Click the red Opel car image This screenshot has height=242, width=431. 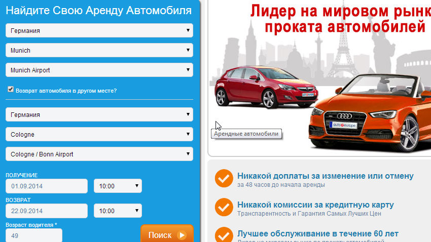click(266, 87)
